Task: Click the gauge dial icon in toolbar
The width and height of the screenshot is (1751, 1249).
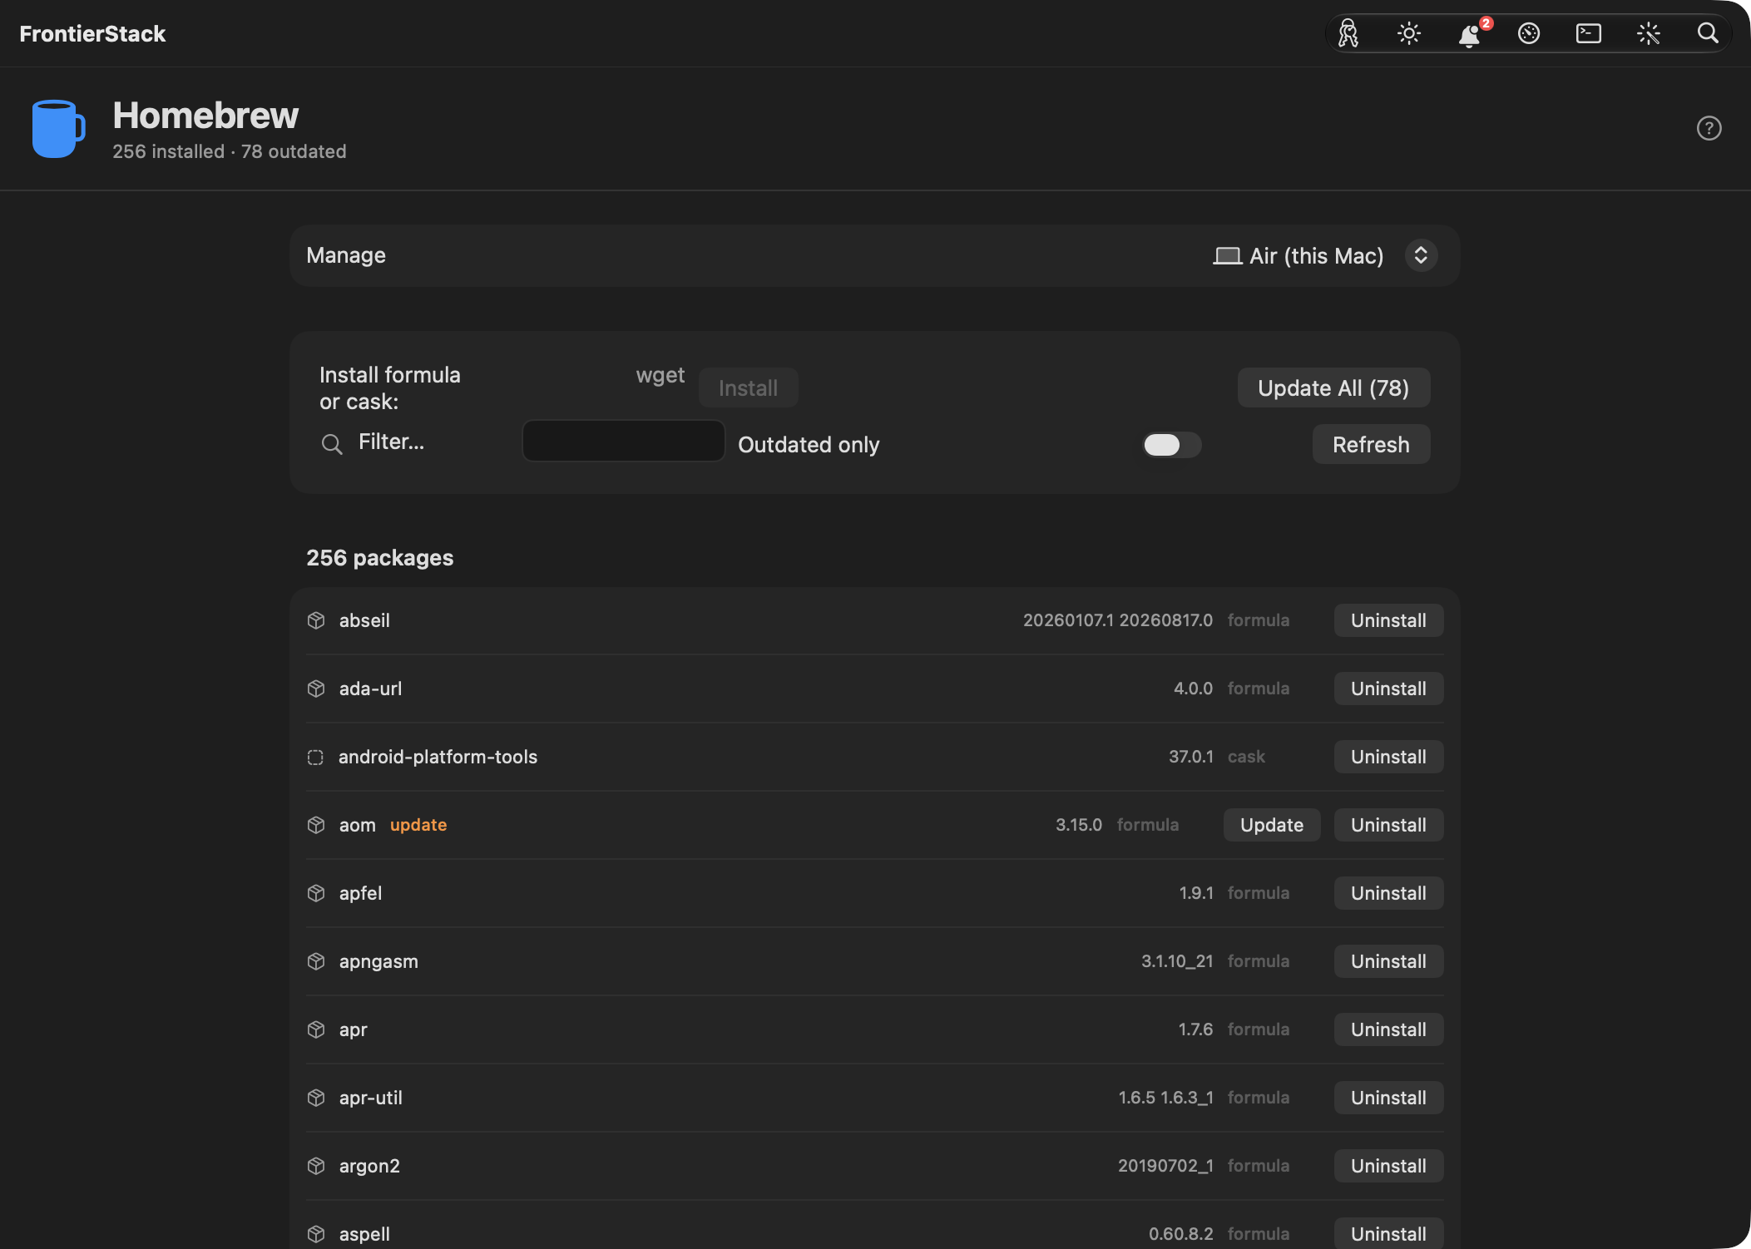Action: tap(1529, 34)
